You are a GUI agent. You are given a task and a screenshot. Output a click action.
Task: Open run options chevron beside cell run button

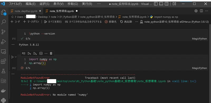[16, 57]
